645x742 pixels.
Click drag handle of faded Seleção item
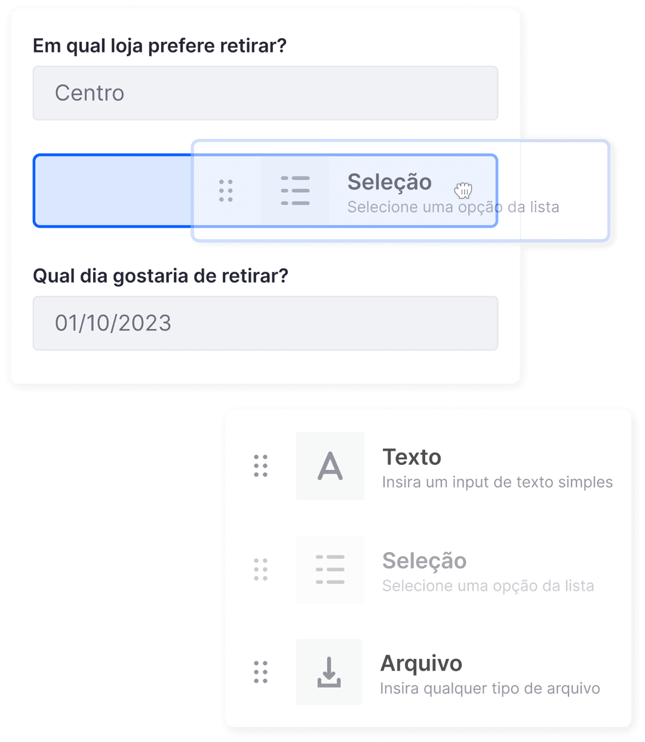click(x=261, y=569)
